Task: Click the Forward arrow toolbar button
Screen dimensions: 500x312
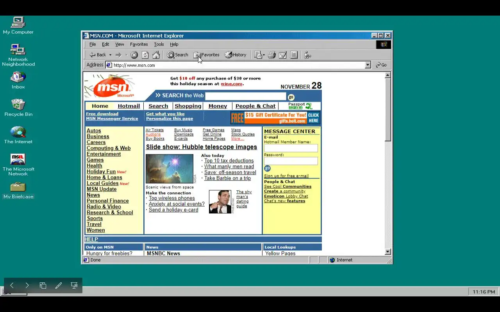Action: [118, 55]
